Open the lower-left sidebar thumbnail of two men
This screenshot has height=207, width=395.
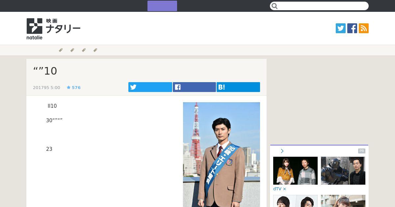pos(295,201)
